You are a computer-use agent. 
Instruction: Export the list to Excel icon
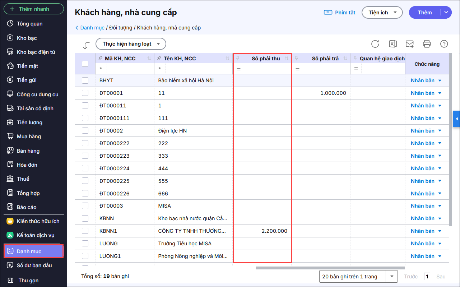point(392,44)
